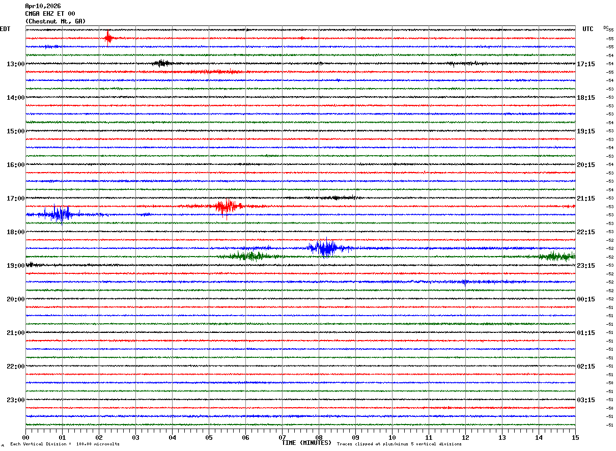Click the 21:15 UTC label

586,199
